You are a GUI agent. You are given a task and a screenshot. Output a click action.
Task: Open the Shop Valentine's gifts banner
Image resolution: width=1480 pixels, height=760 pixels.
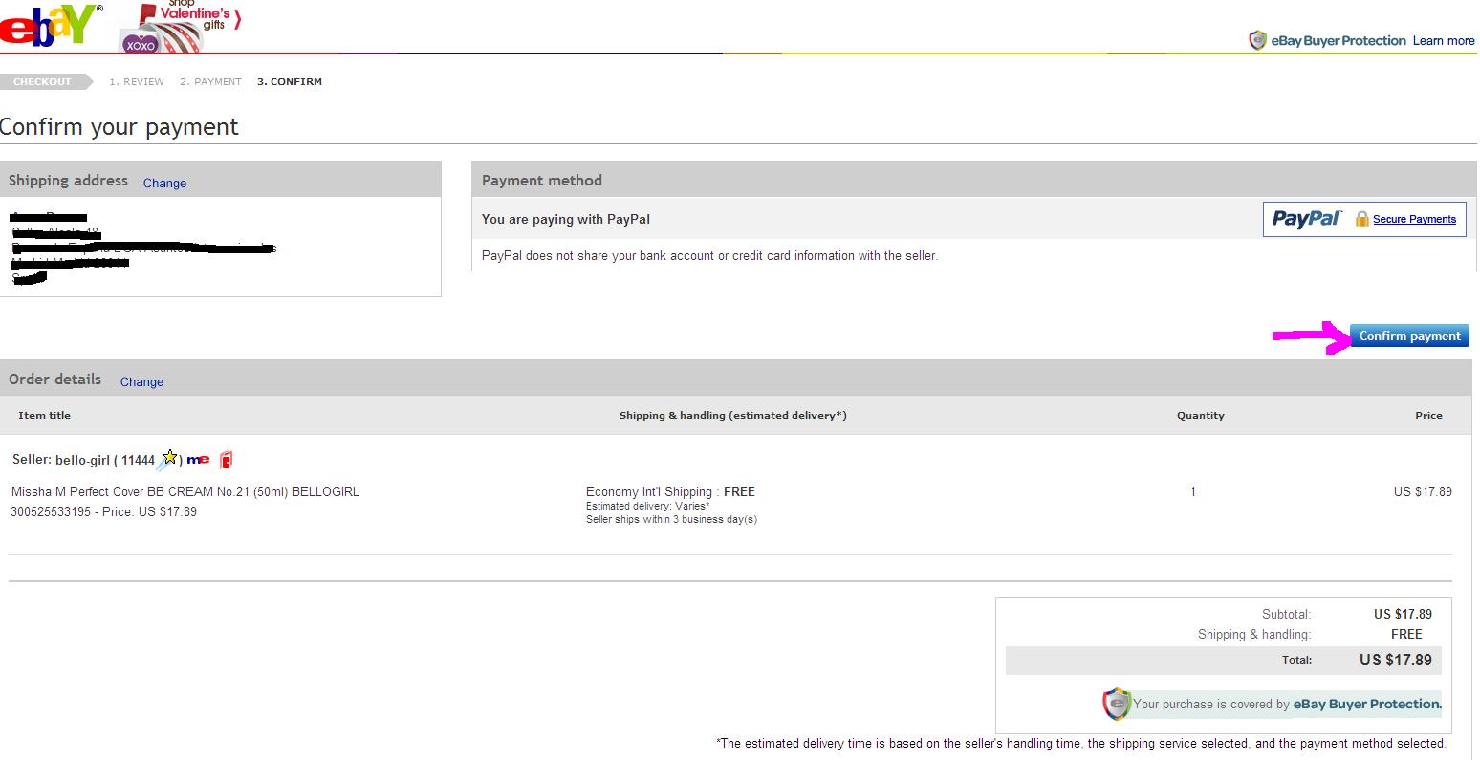[179, 27]
